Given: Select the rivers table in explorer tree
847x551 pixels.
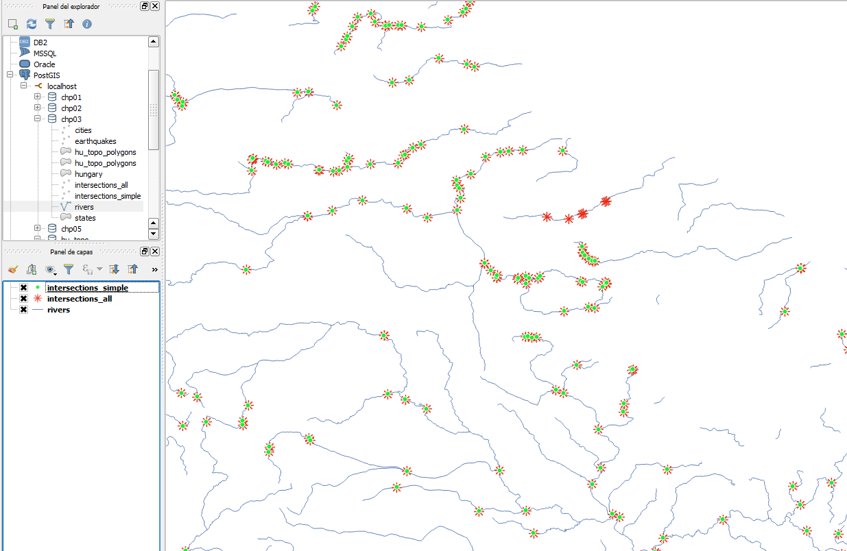Looking at the screenshot, I should (x=84, y=207).
